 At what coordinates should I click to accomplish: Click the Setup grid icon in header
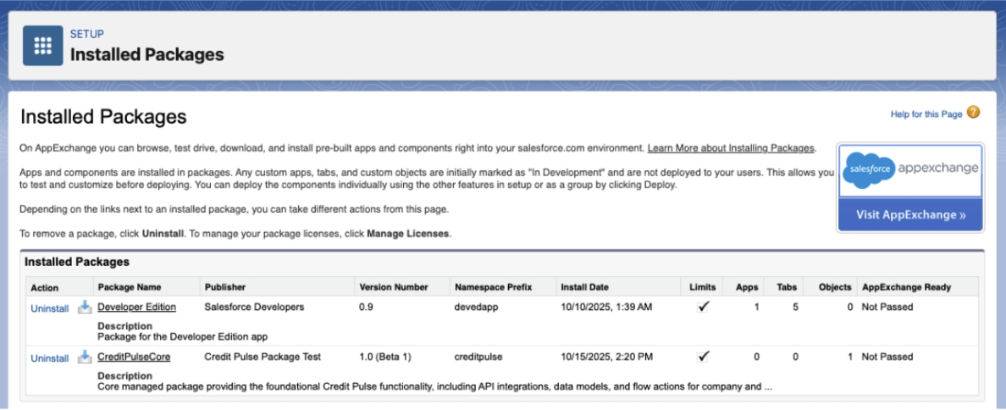click(x=43, y=46)
